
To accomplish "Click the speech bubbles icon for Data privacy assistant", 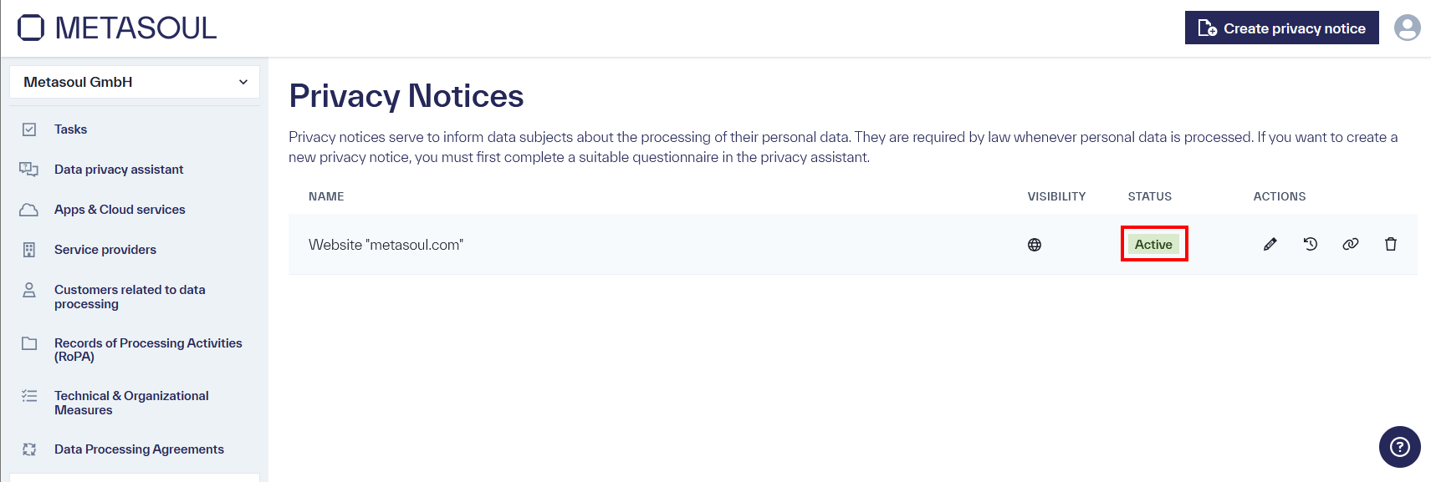I will 28,169.
